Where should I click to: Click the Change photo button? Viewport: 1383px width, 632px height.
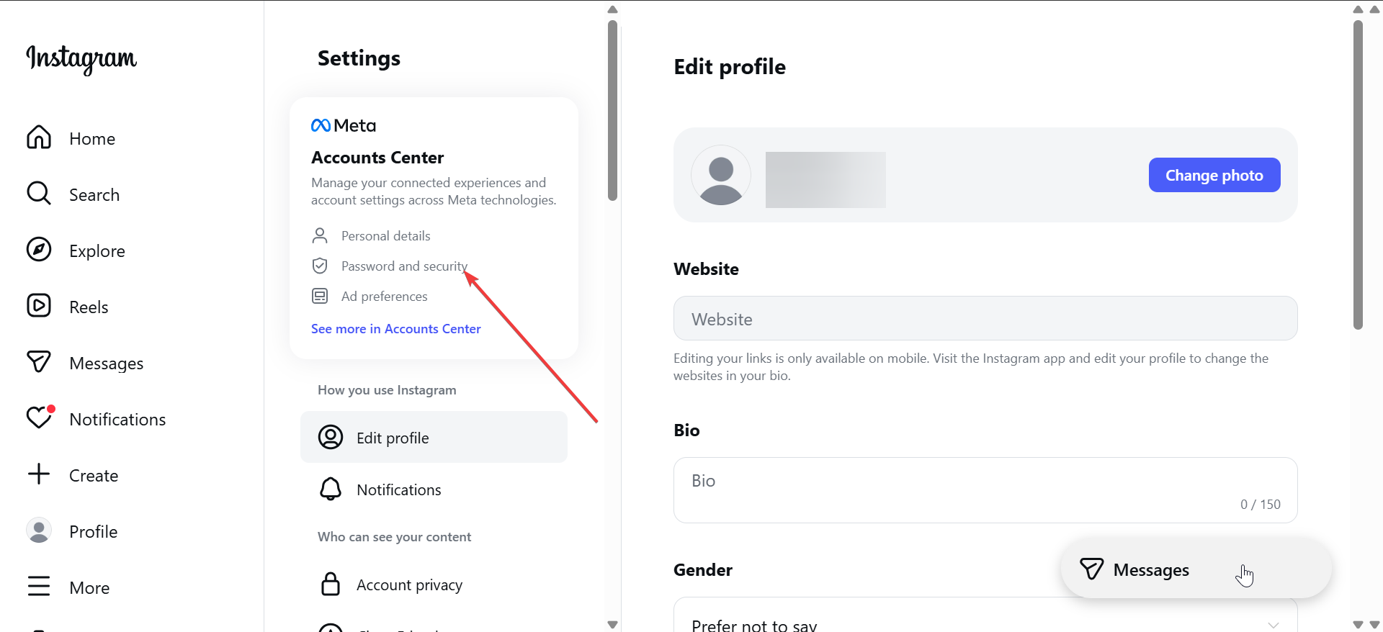1214,175
